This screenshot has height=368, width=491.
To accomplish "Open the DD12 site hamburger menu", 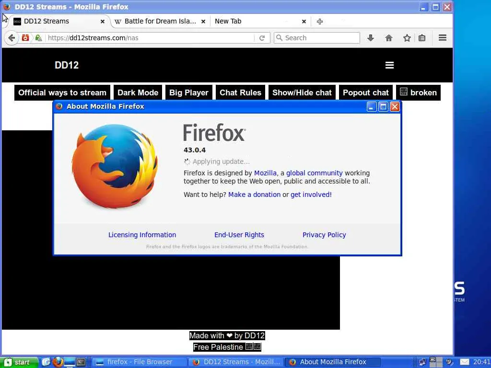I will [x=389, y=65].
